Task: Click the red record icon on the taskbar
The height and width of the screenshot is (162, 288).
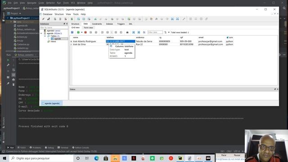Action: (171, 158)
